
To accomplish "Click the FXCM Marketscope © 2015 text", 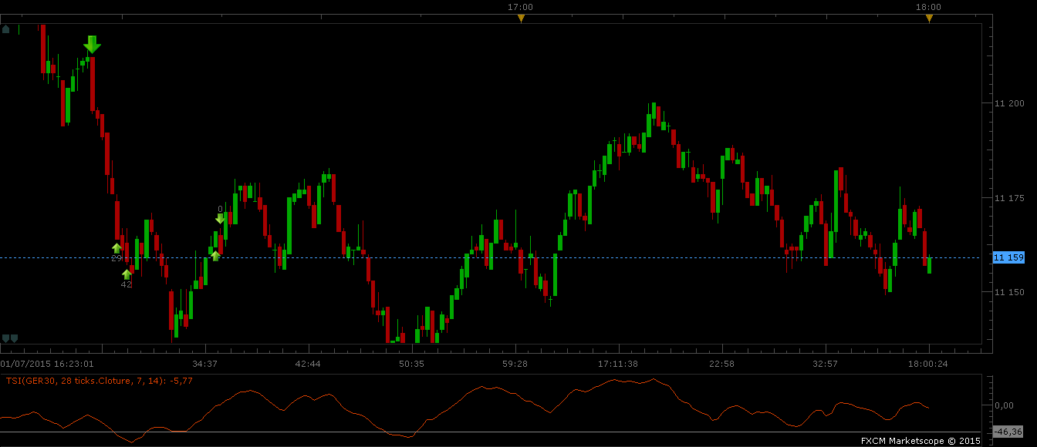I will point(920,441).
